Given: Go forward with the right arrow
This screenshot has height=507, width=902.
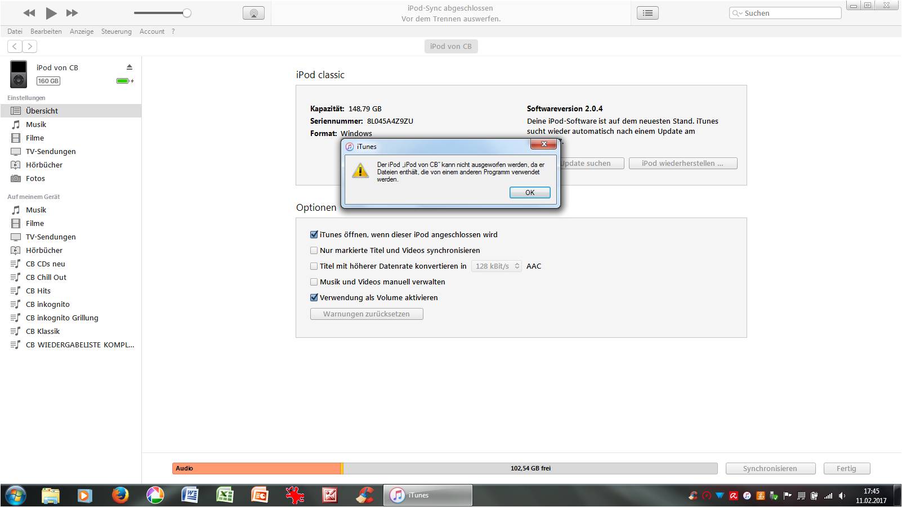Looking at the screenshot, I should click(30, 47).
